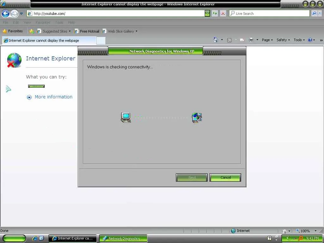Open the zoom level 100% control
This screenshot has width=324, height=243.
(x=303, y=231)
